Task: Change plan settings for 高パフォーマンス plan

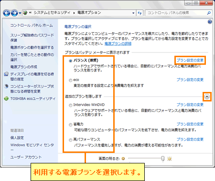Action: [x=190, y=139]
